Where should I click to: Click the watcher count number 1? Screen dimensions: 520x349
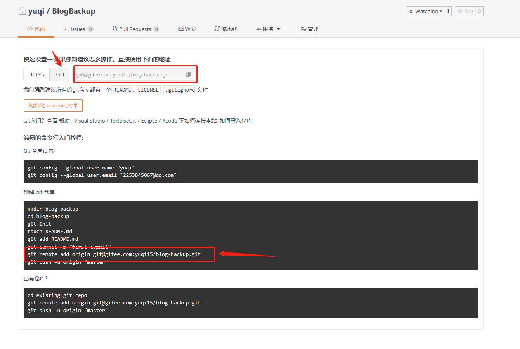[x=448, y=11]
